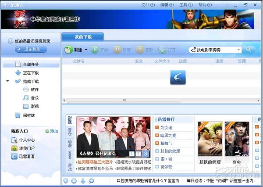Screen dimensions: 263x187
Task: Click the scrollbar left arrow
Action: (x=64, y=101)
